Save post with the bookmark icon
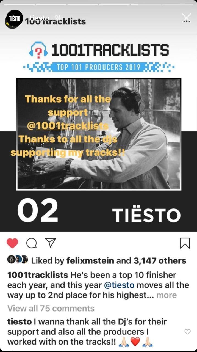197x352 pixels. pyautogui.click(x=185, y=243)
